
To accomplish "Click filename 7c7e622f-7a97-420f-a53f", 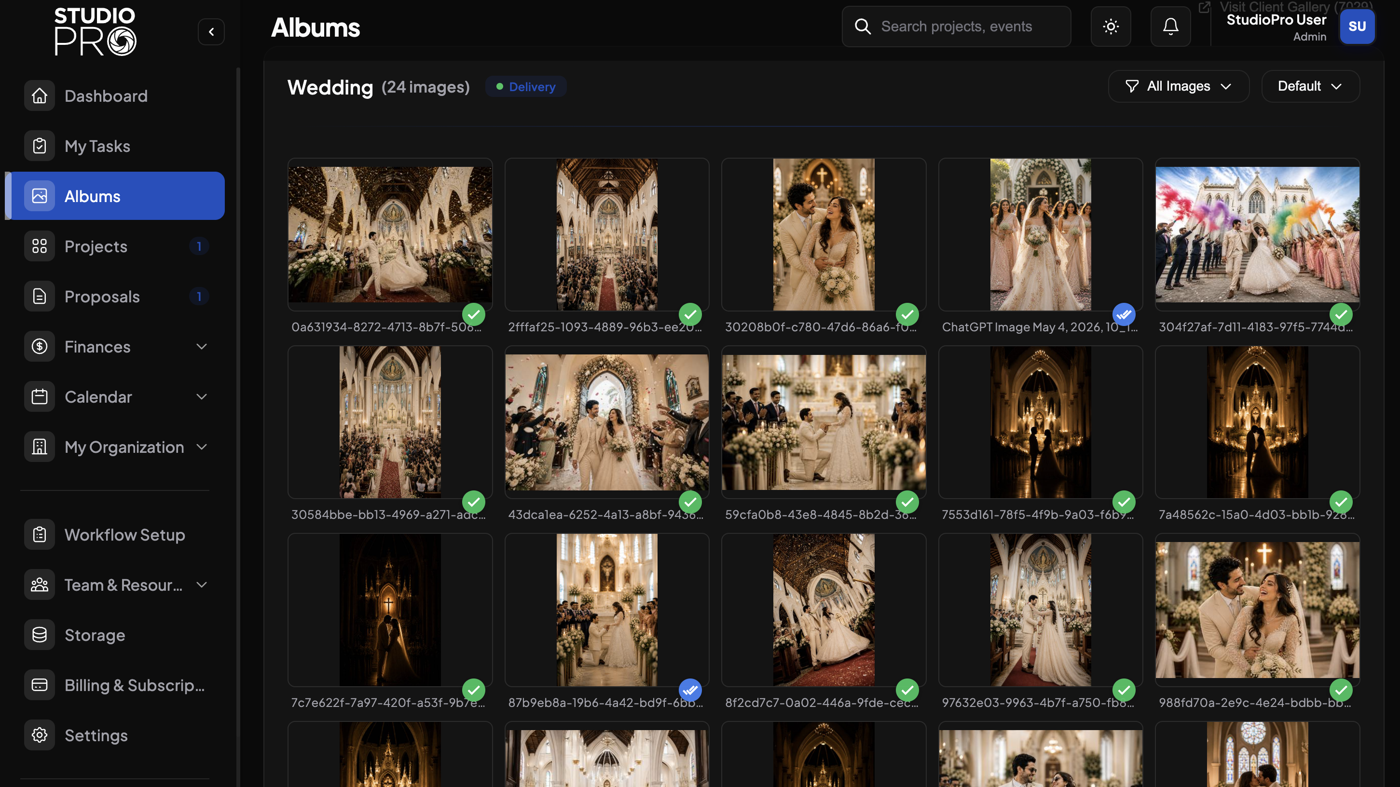I will 388,702.
